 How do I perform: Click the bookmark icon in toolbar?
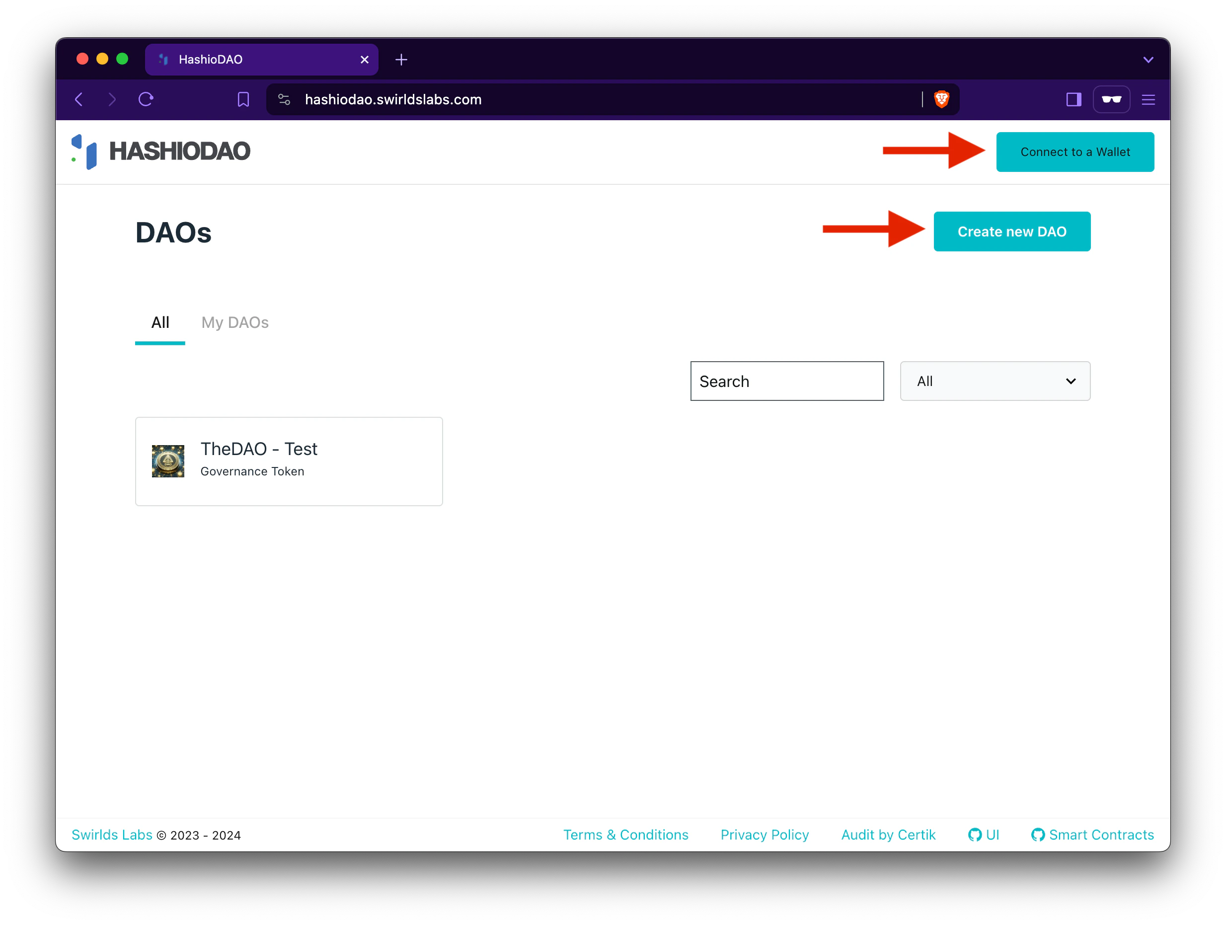point(243,99)
